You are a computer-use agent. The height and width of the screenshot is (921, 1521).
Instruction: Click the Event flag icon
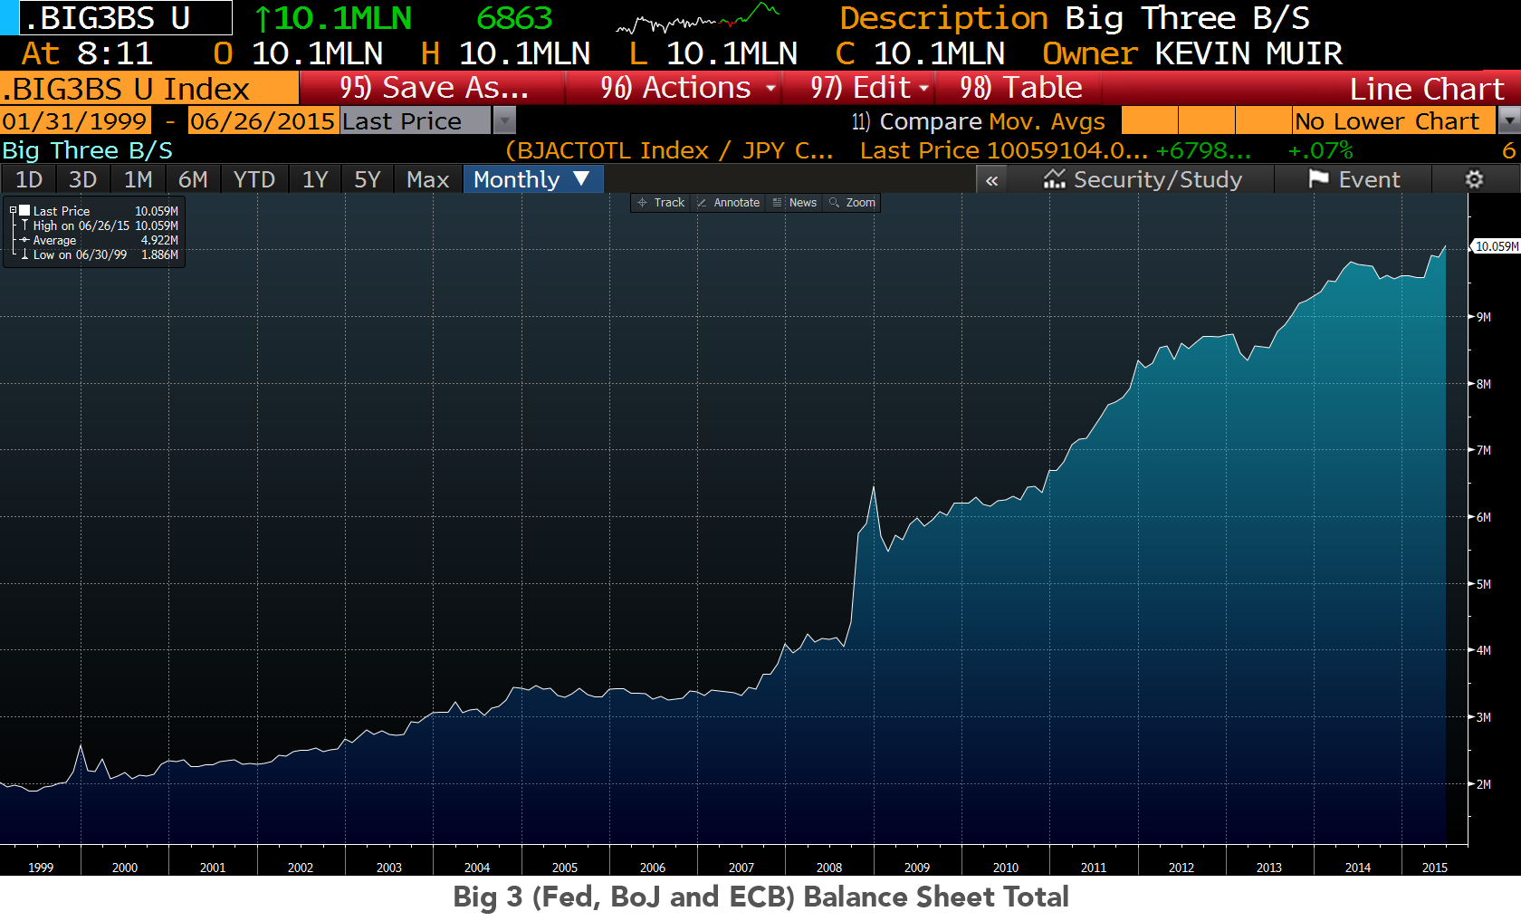coord(1318,179)
